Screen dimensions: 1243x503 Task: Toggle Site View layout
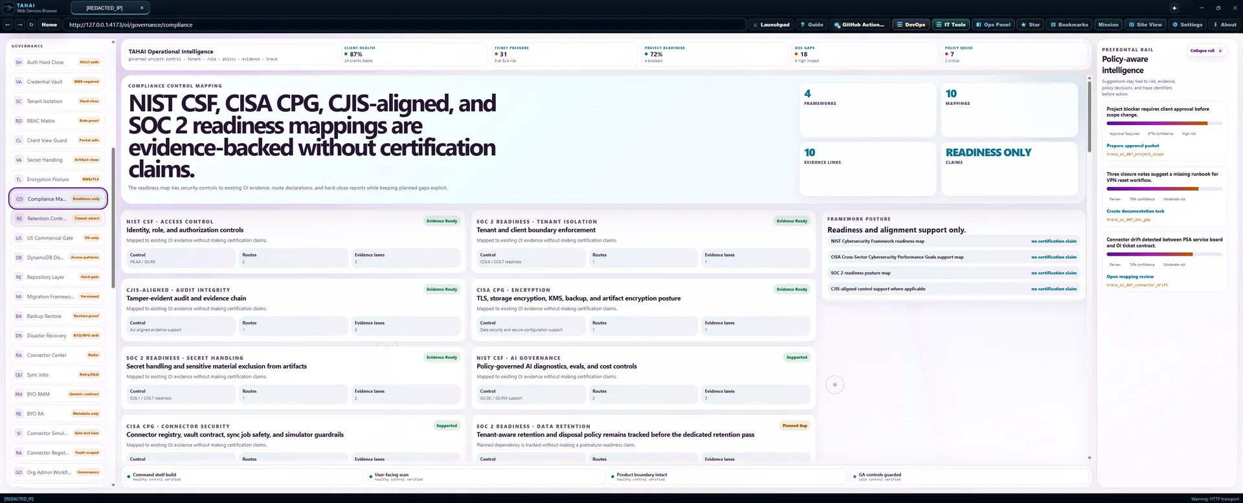point(1145,25)
